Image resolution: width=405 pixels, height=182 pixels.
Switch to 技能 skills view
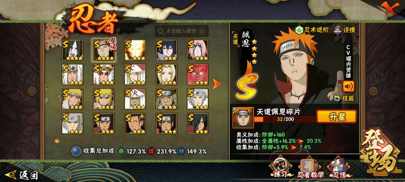tap(344, 98)
